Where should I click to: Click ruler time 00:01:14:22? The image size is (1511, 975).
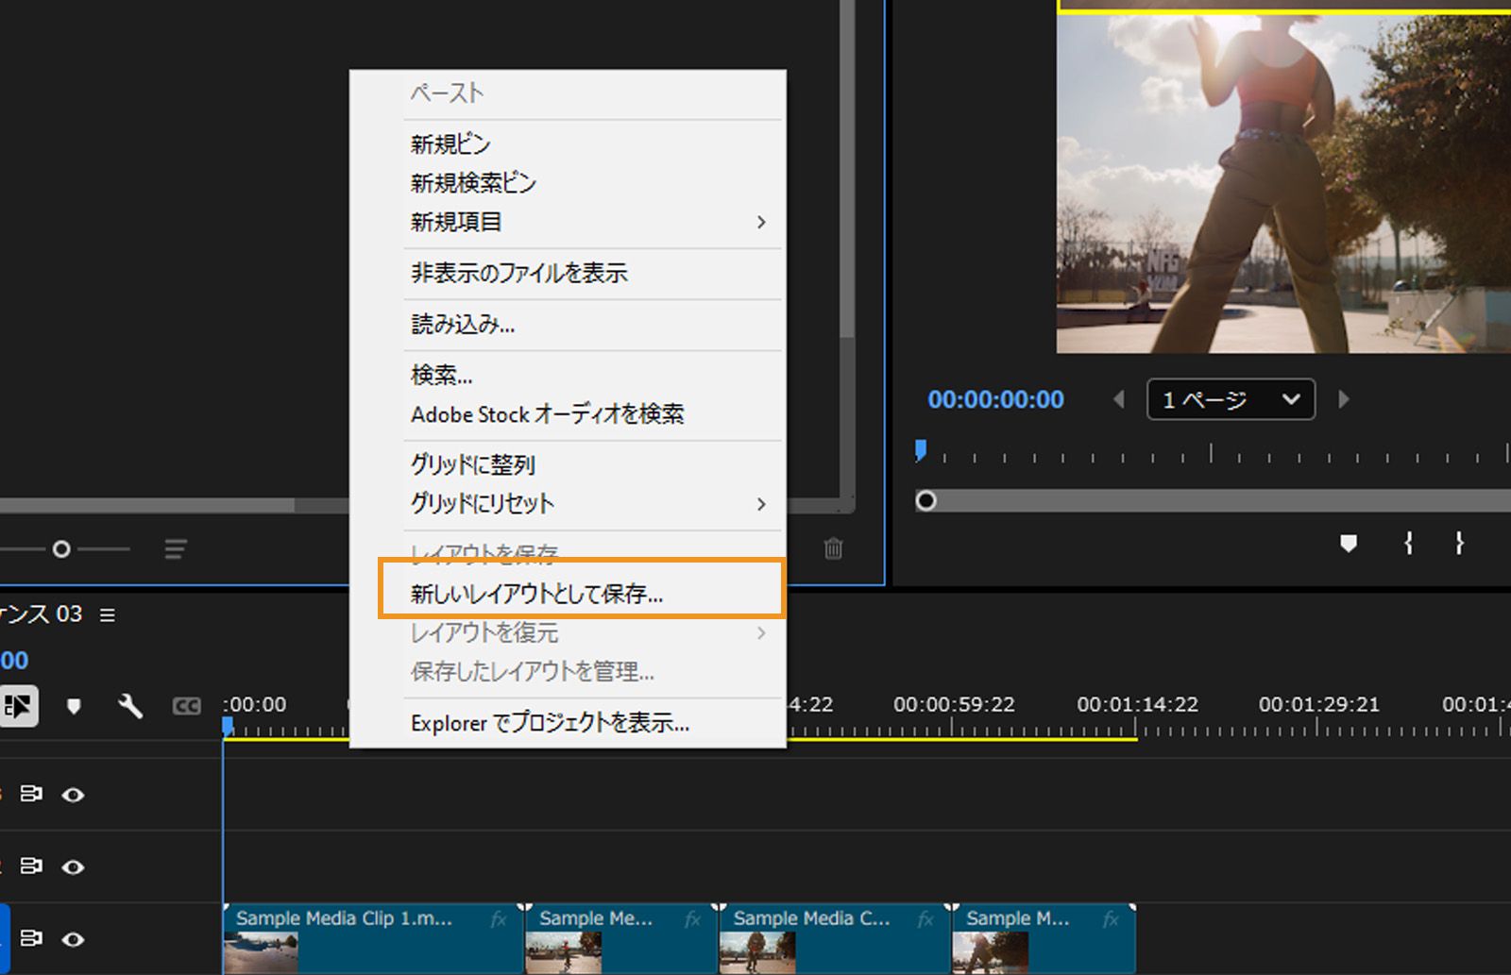coord(1137,705)
